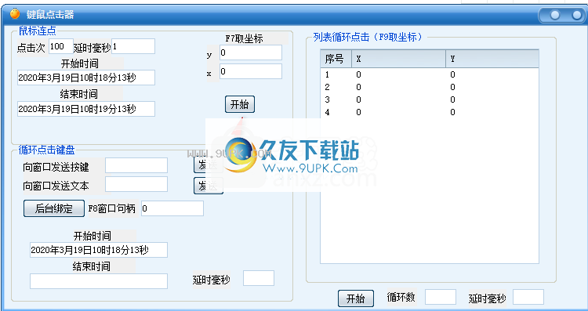Start list loop with bottom 开始 button
This screenshot has width=588, height=311.
[355, 298]
